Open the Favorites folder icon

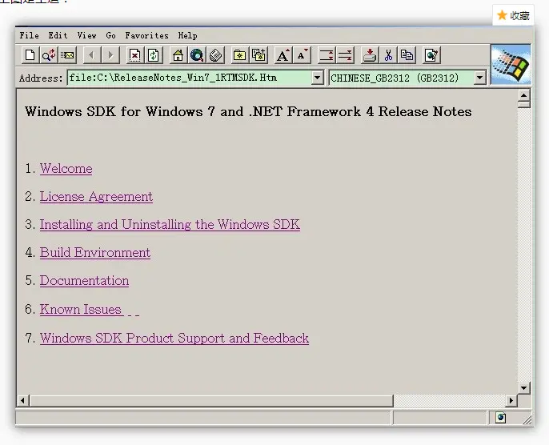point(239,55)
